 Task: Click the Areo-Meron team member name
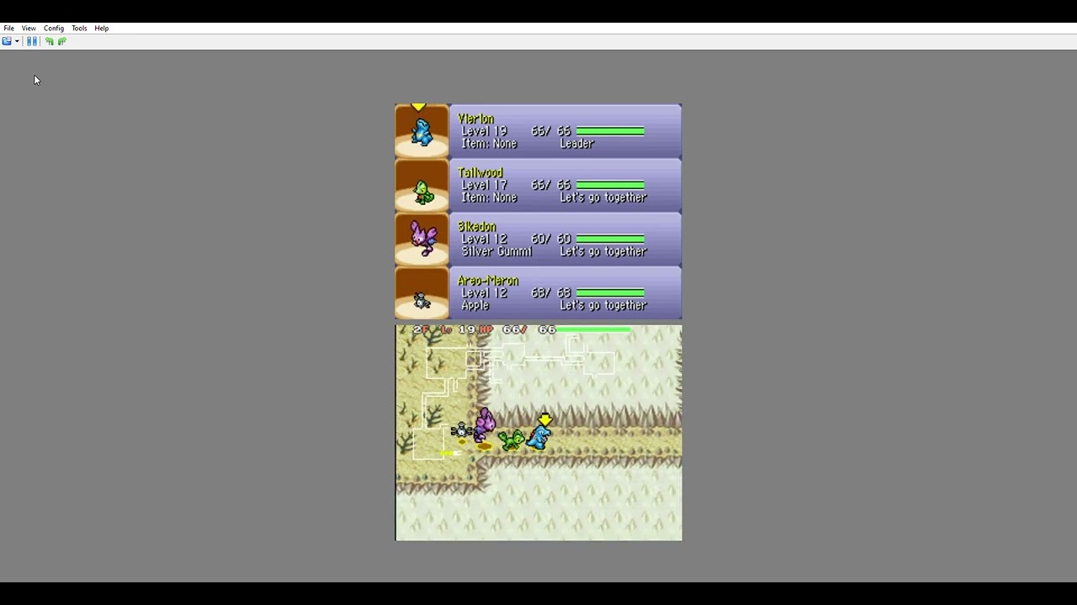(488, 281)
